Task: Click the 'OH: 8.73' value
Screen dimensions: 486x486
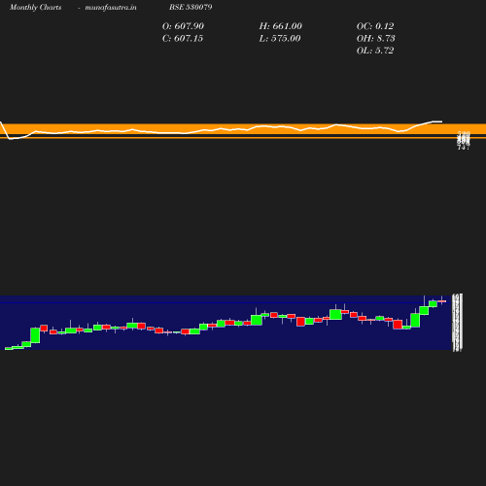Action: [x=375, y=39]
